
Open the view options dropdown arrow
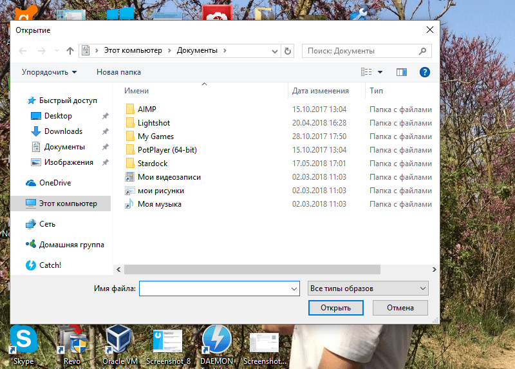(x=380, y=72)
